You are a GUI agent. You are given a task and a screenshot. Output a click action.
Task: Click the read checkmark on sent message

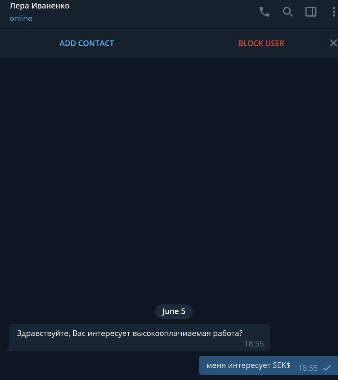click(x=327, y=368)
